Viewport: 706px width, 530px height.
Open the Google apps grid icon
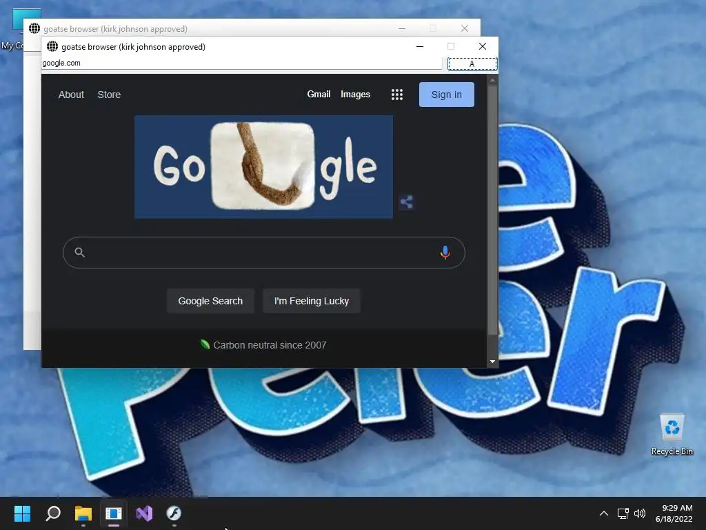tap(396, 95)
